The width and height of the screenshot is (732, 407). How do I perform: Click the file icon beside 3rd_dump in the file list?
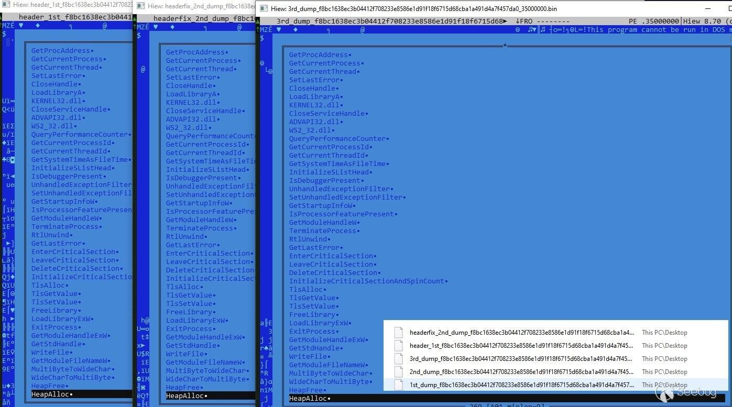(399, 359)
